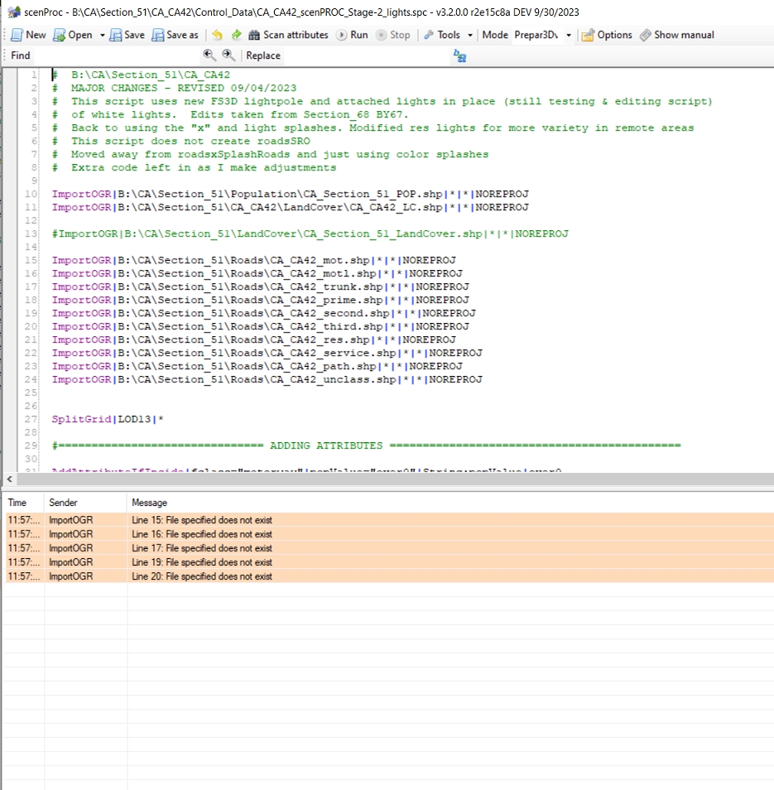Click the replace text icon
774x790 pixels.
click(459, 55)
